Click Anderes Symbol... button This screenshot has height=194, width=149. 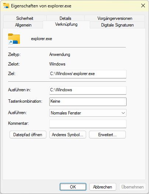pos(68,135)
